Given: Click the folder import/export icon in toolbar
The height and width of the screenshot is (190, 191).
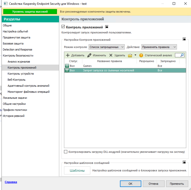Looking at the screenshot, I should [130, 55].
